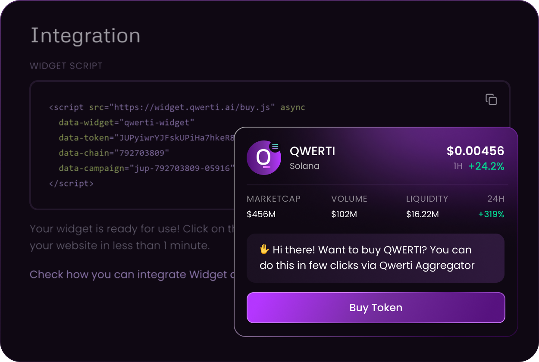Click the QWERTI token name

pyautogui.click(x=312, y=151)
